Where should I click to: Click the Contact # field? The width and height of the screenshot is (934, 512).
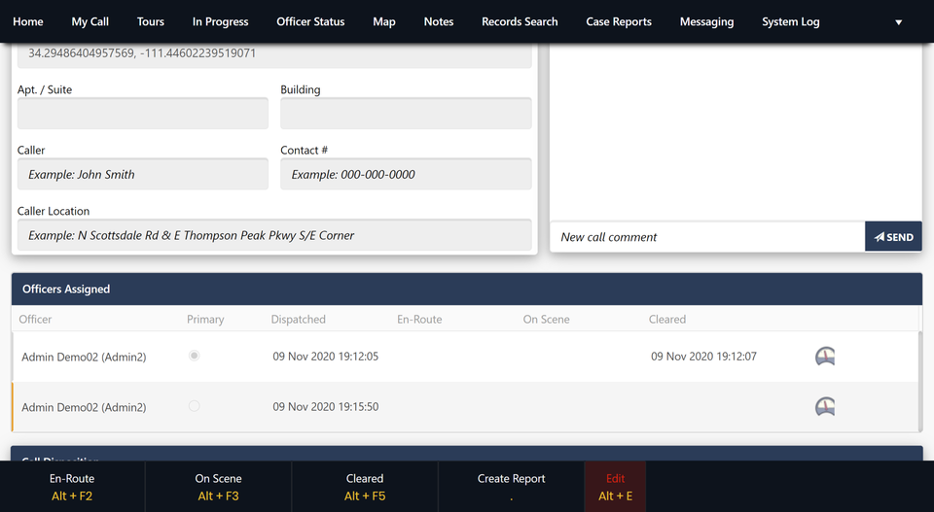point(407,174)
